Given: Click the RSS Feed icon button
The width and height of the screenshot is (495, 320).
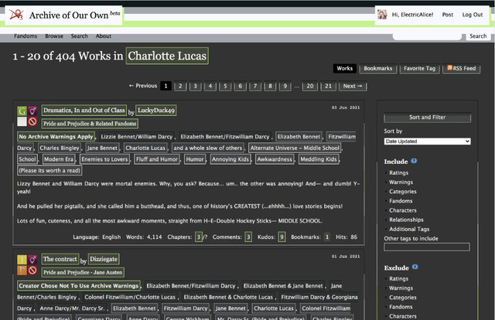Looking at the screenshot, I should [462, 68].
